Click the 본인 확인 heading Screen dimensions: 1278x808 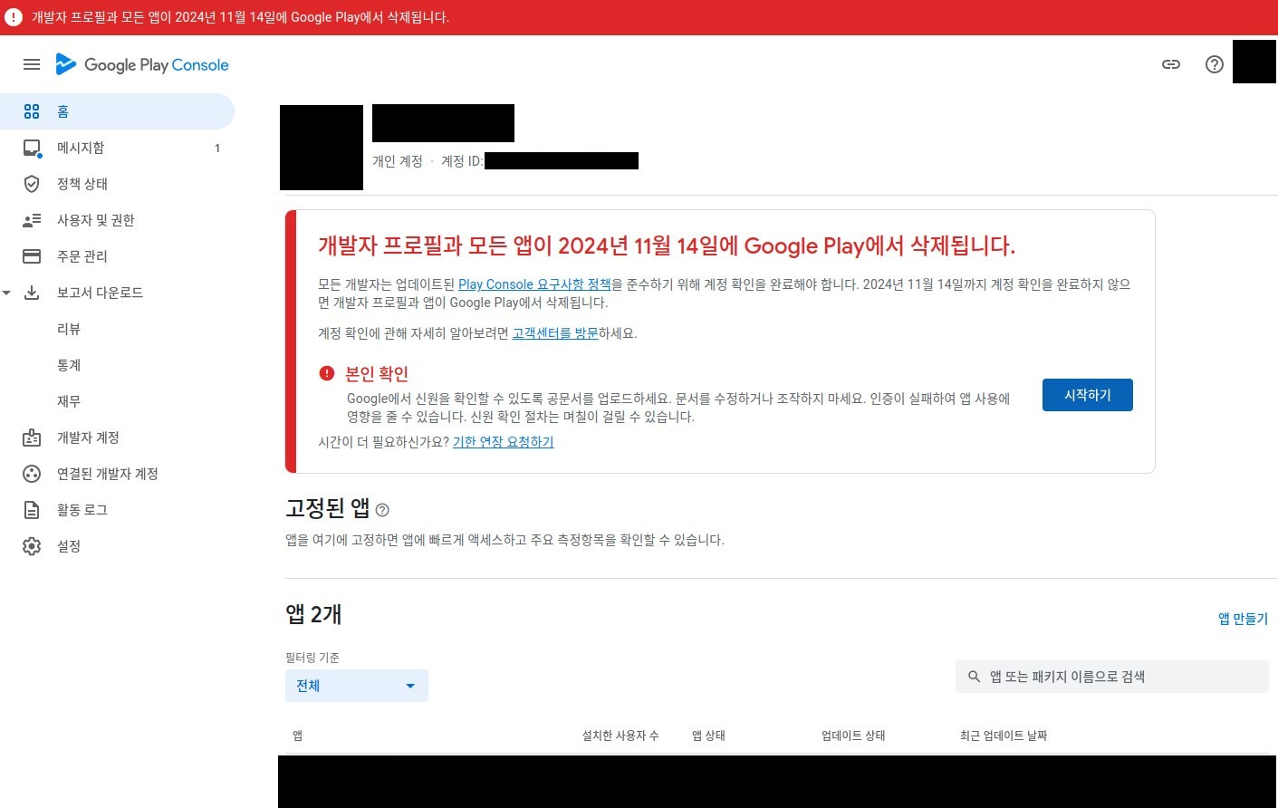point(377,373)
